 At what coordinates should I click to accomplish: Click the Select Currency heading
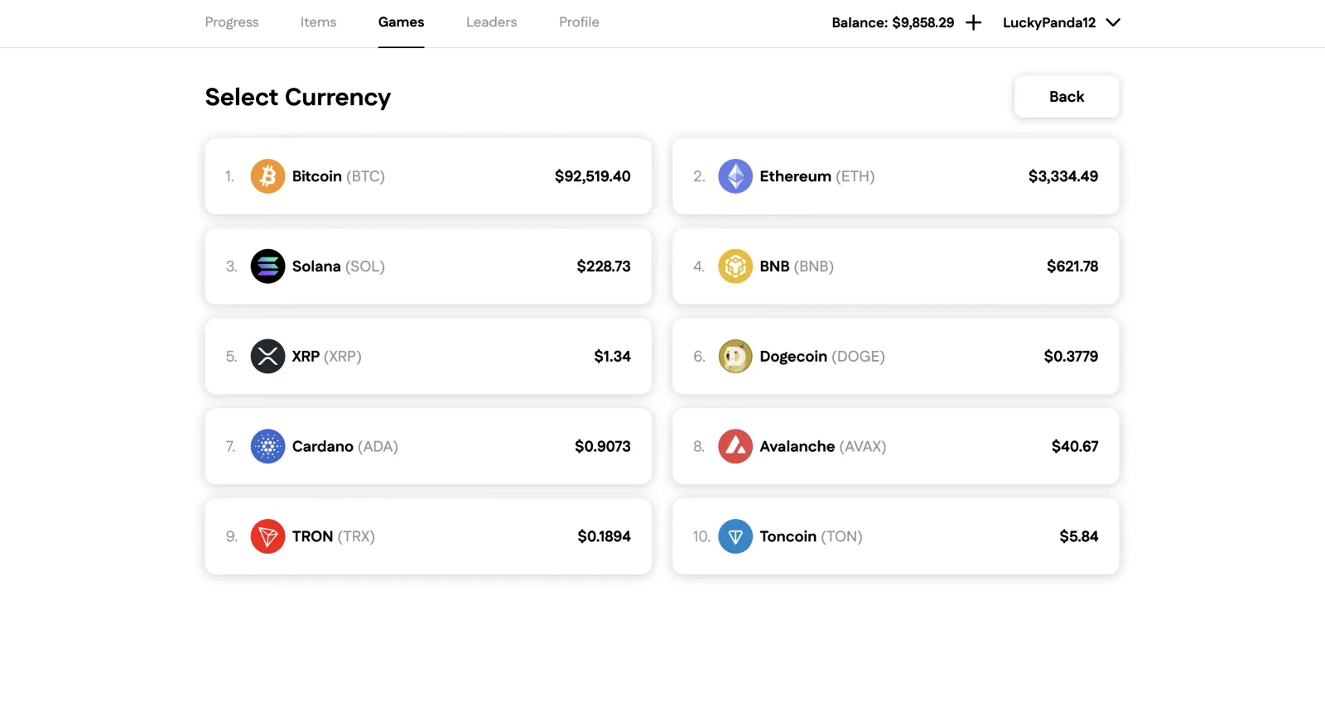(298, 97)
